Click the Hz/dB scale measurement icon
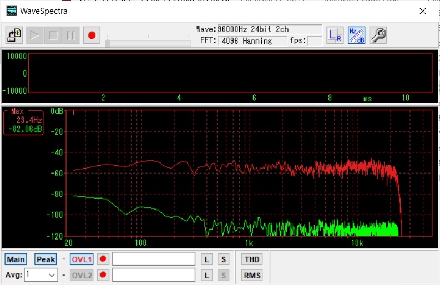 pyautogui.click(x=356, y=35)
